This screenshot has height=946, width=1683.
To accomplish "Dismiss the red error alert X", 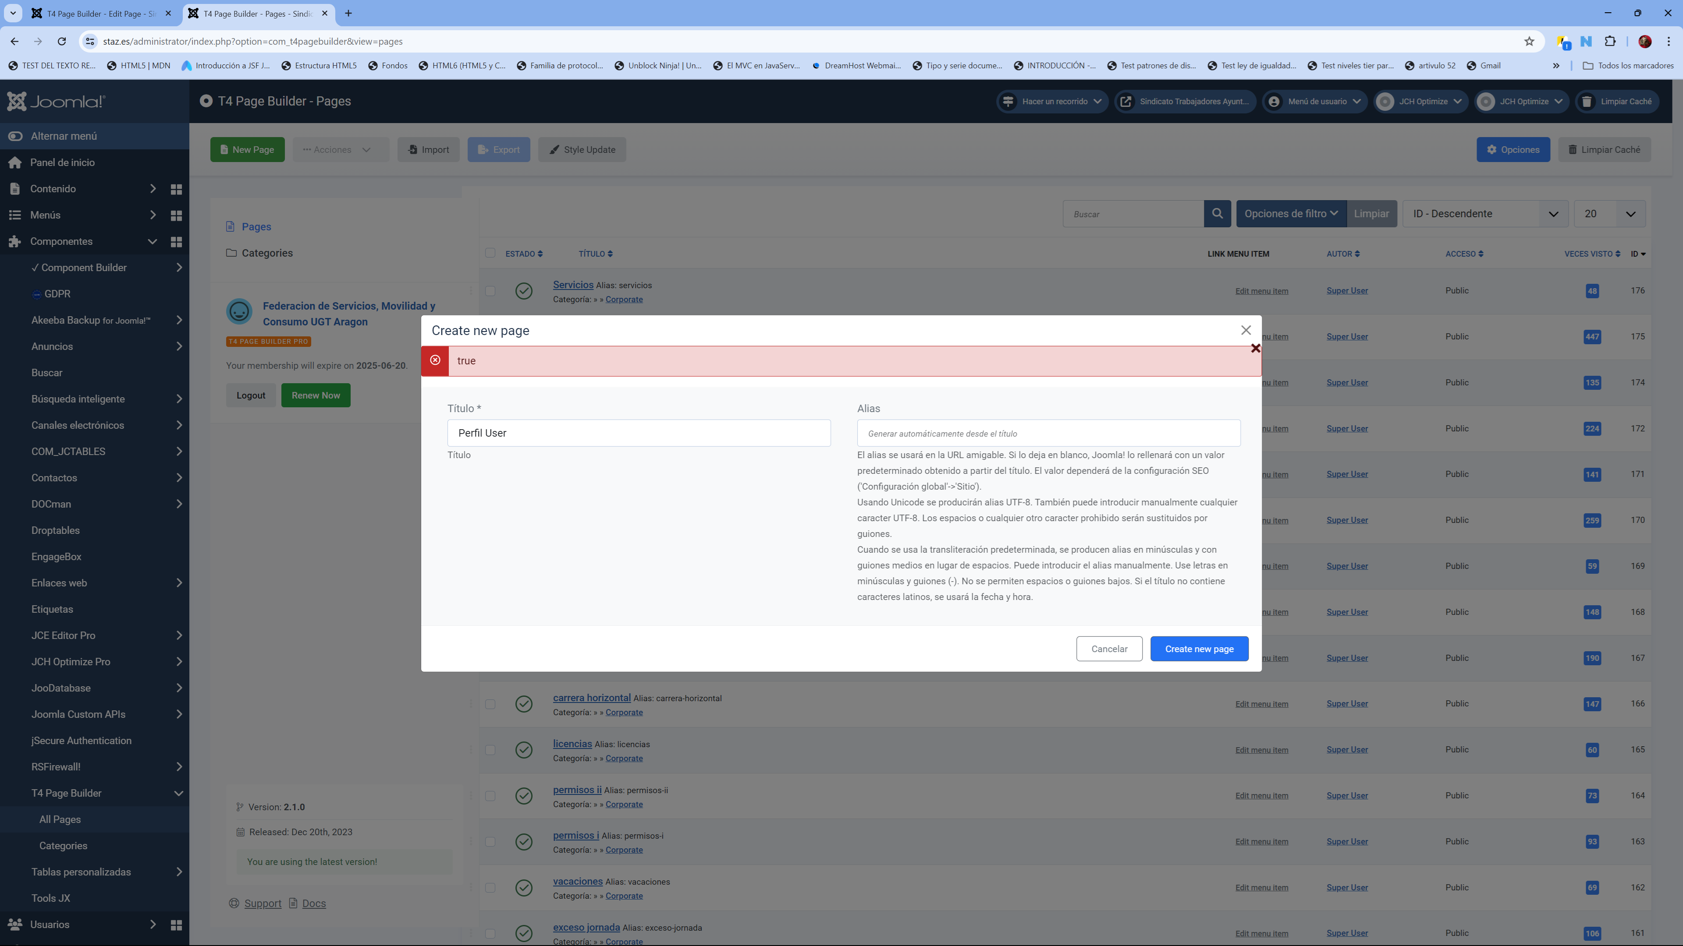I will coord(1255,349).
